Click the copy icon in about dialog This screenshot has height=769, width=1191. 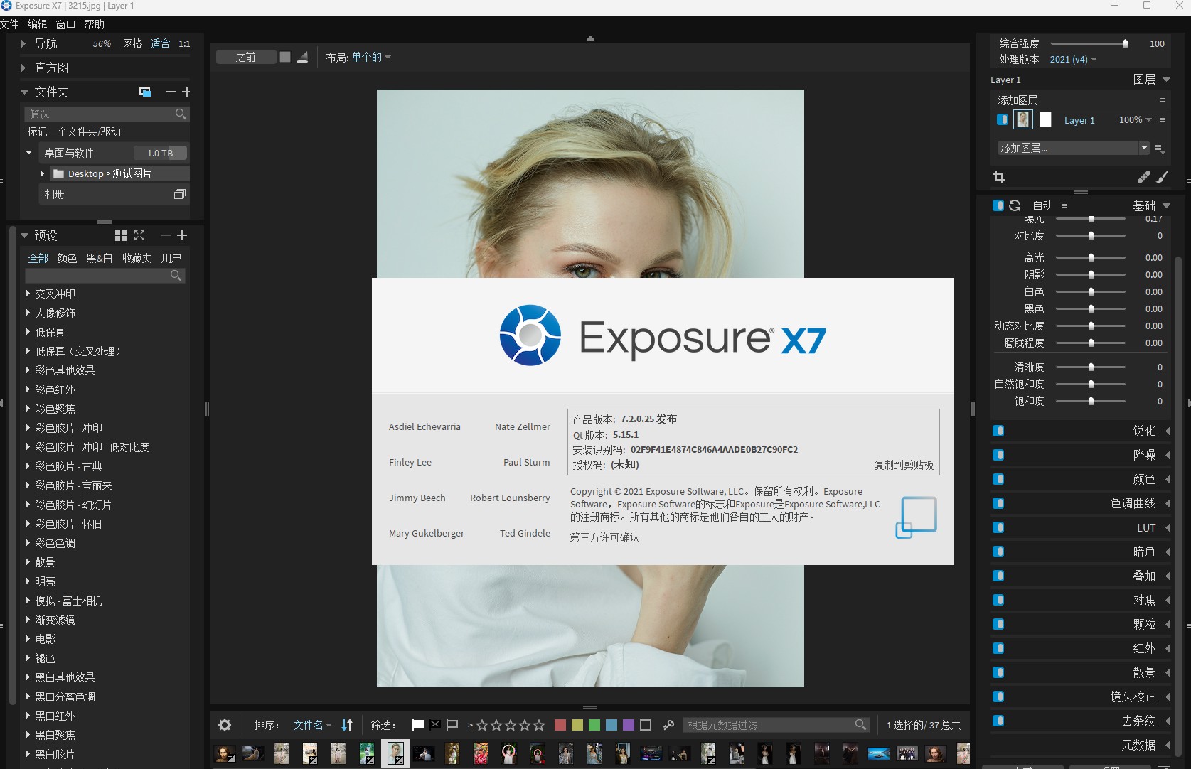[x=916, y=517]
